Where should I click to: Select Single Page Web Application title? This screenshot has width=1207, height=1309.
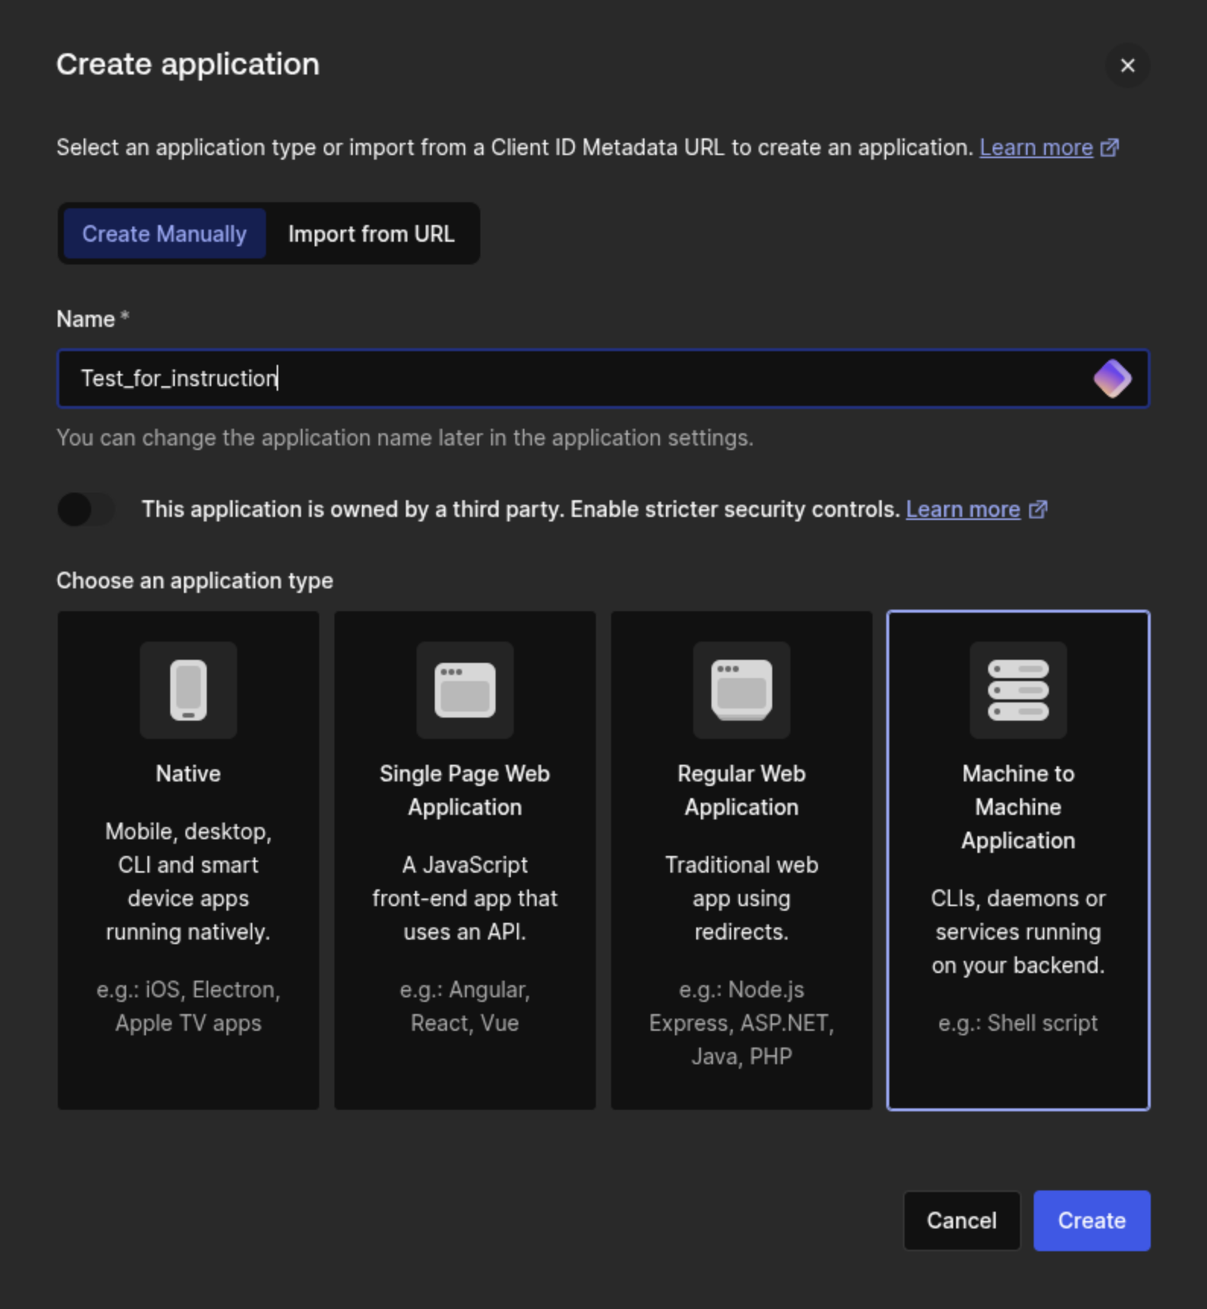[x=465, y=791]
